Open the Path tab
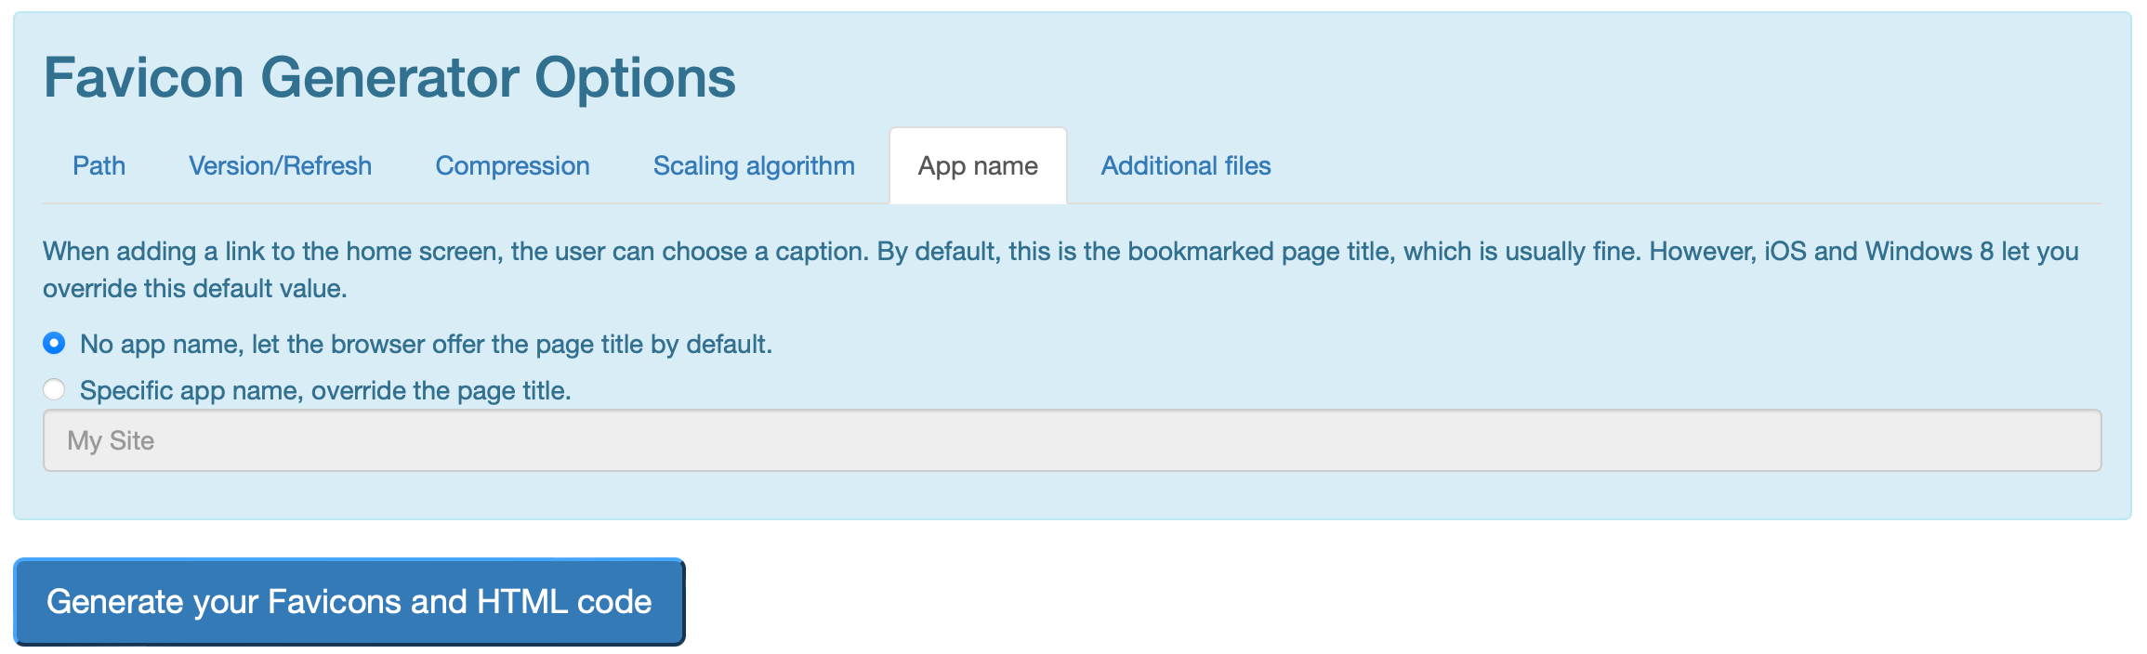The width and height of the screenshot is (2147, 654). point(99,165)
